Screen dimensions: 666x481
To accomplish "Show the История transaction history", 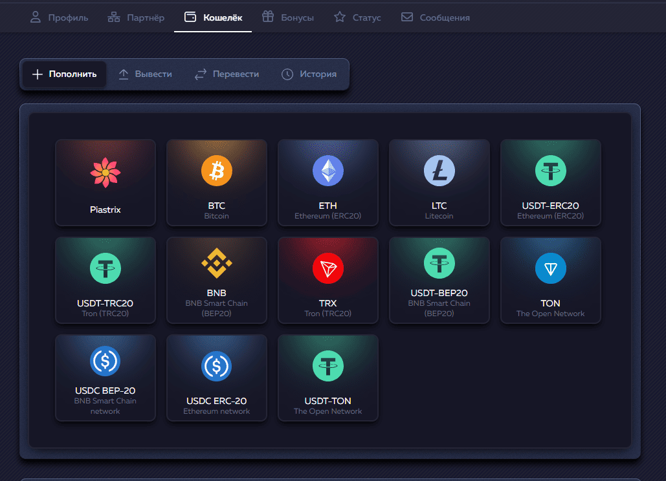I will tap(309, 74).
